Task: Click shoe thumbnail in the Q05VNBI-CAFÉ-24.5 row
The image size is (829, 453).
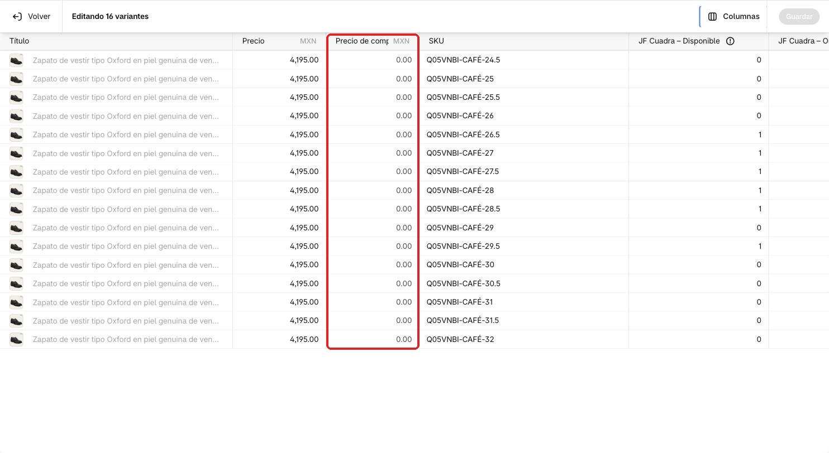Action: 16,60
